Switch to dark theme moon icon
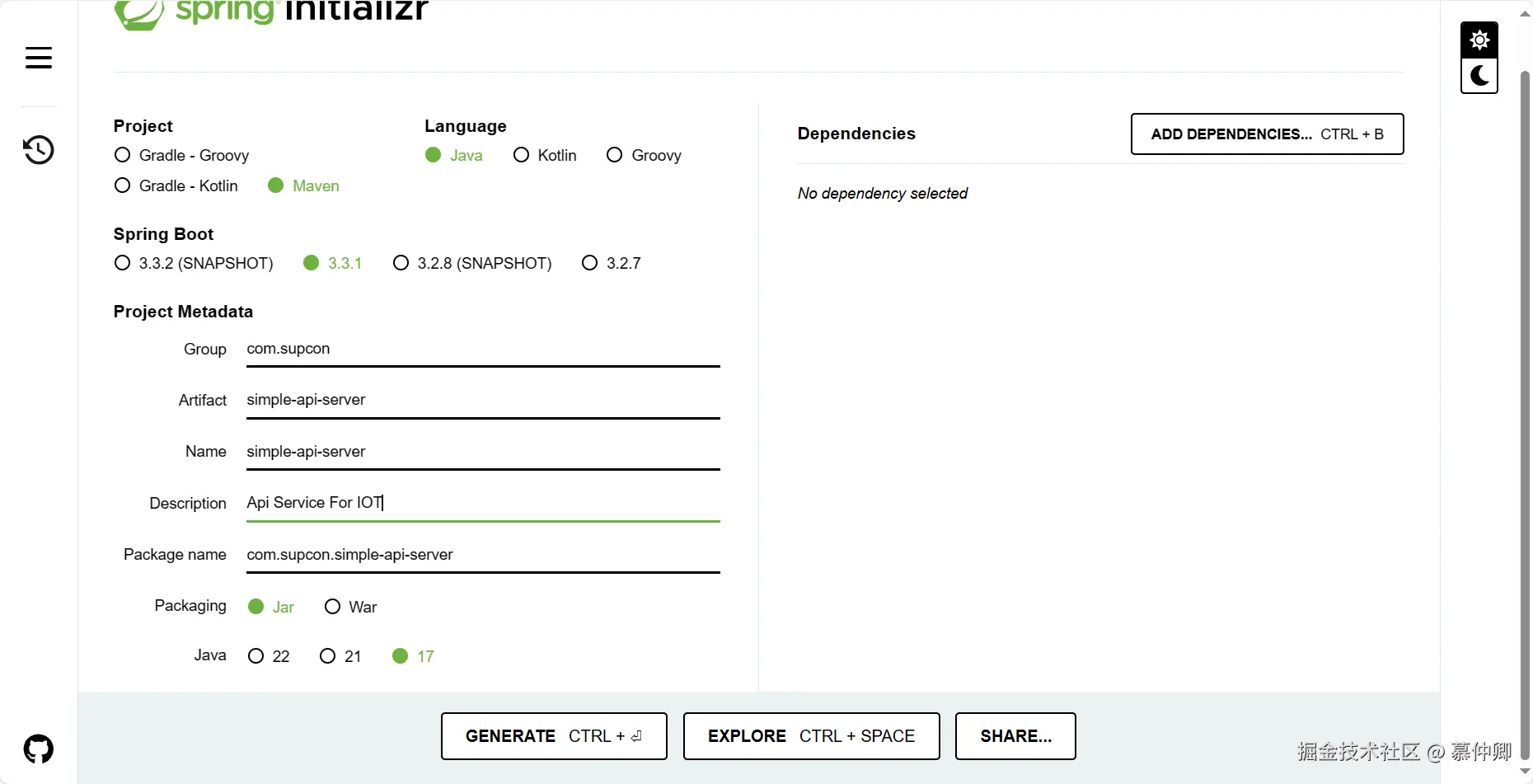 pyautogui.click(x=1479, y=76)
